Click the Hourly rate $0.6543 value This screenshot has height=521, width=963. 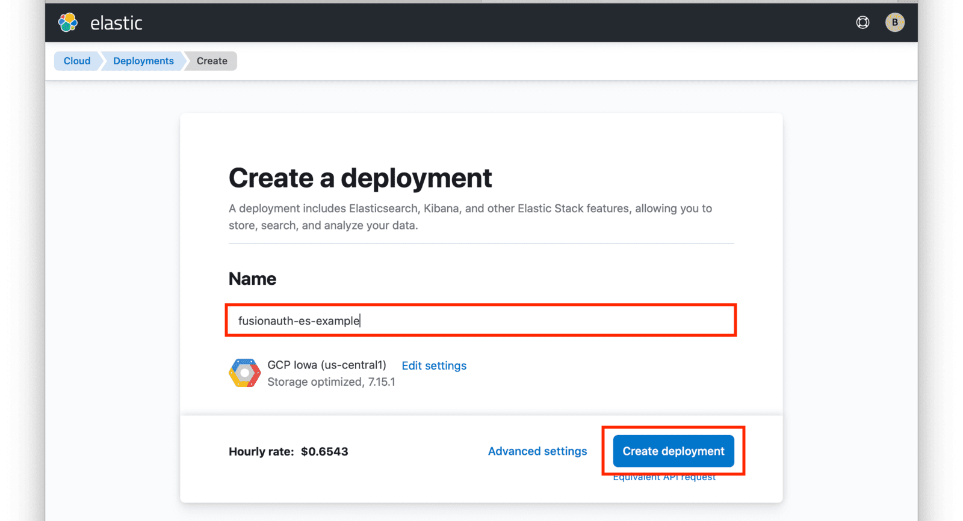pos(324,451)
